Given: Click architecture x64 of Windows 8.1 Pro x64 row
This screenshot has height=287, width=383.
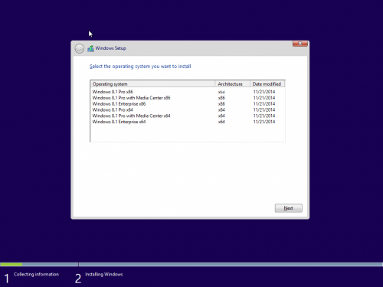Looking at the screenshot, I should (x=221, y=110).
